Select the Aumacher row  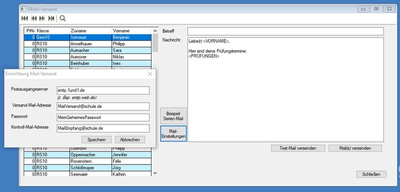[x=88, y=50]
